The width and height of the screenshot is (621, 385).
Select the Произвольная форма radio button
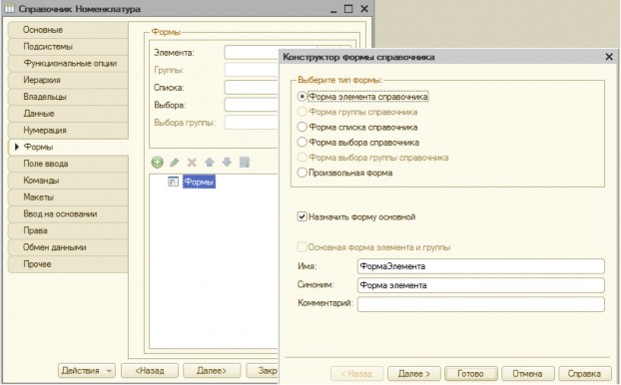(x=302, y=173)
